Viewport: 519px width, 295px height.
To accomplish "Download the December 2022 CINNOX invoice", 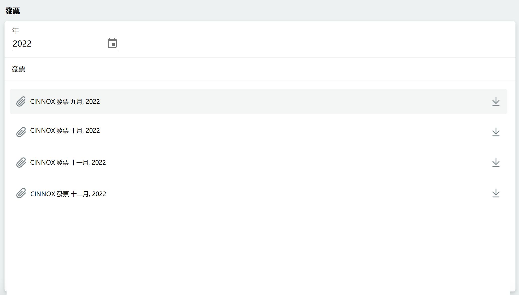I will (x=496, y=193).
